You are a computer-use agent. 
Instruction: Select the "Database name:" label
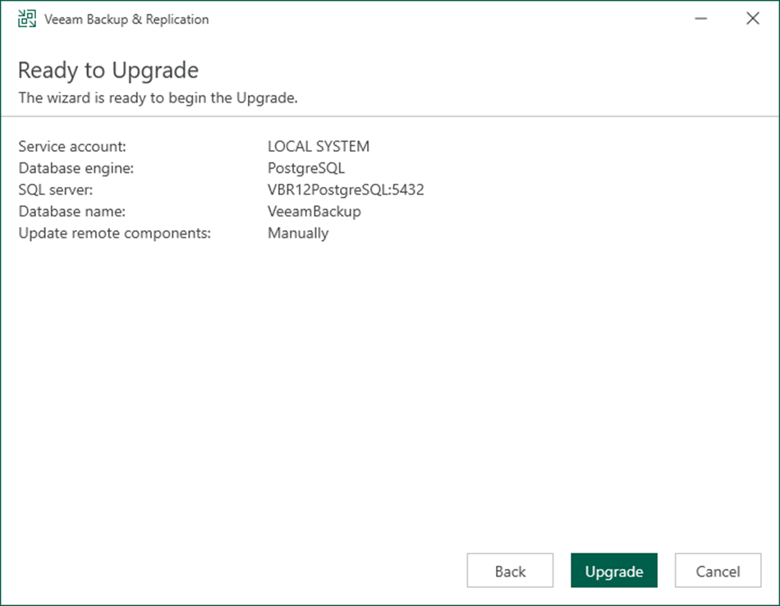[72, 212]
